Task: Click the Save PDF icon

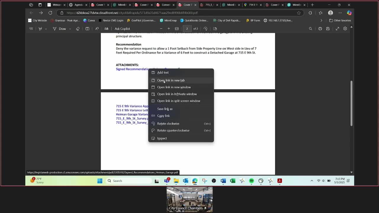Action: [x=328, y=29]
